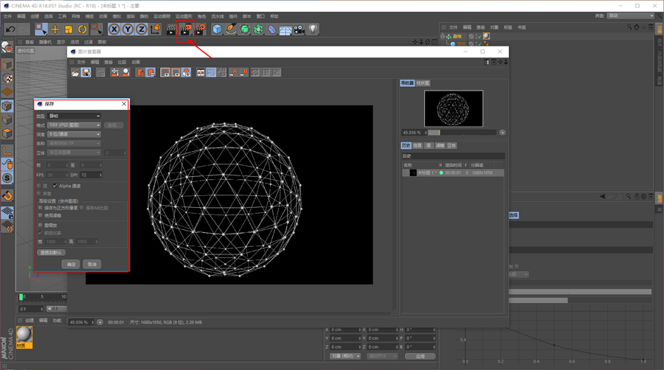Viewport: 664px width, 370px height.
Task: Open 比较 menu in Picture Viewer
Action: (x=122, y=62)
